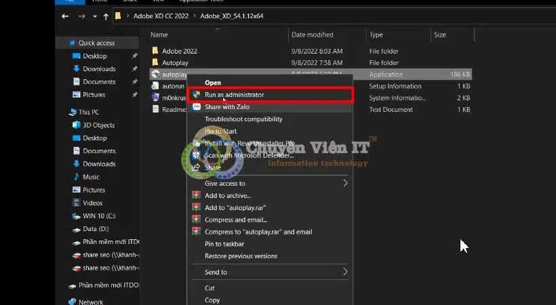Click the Music note icon in the sidebar
This screenshot has width=556, height=305.
76,177
